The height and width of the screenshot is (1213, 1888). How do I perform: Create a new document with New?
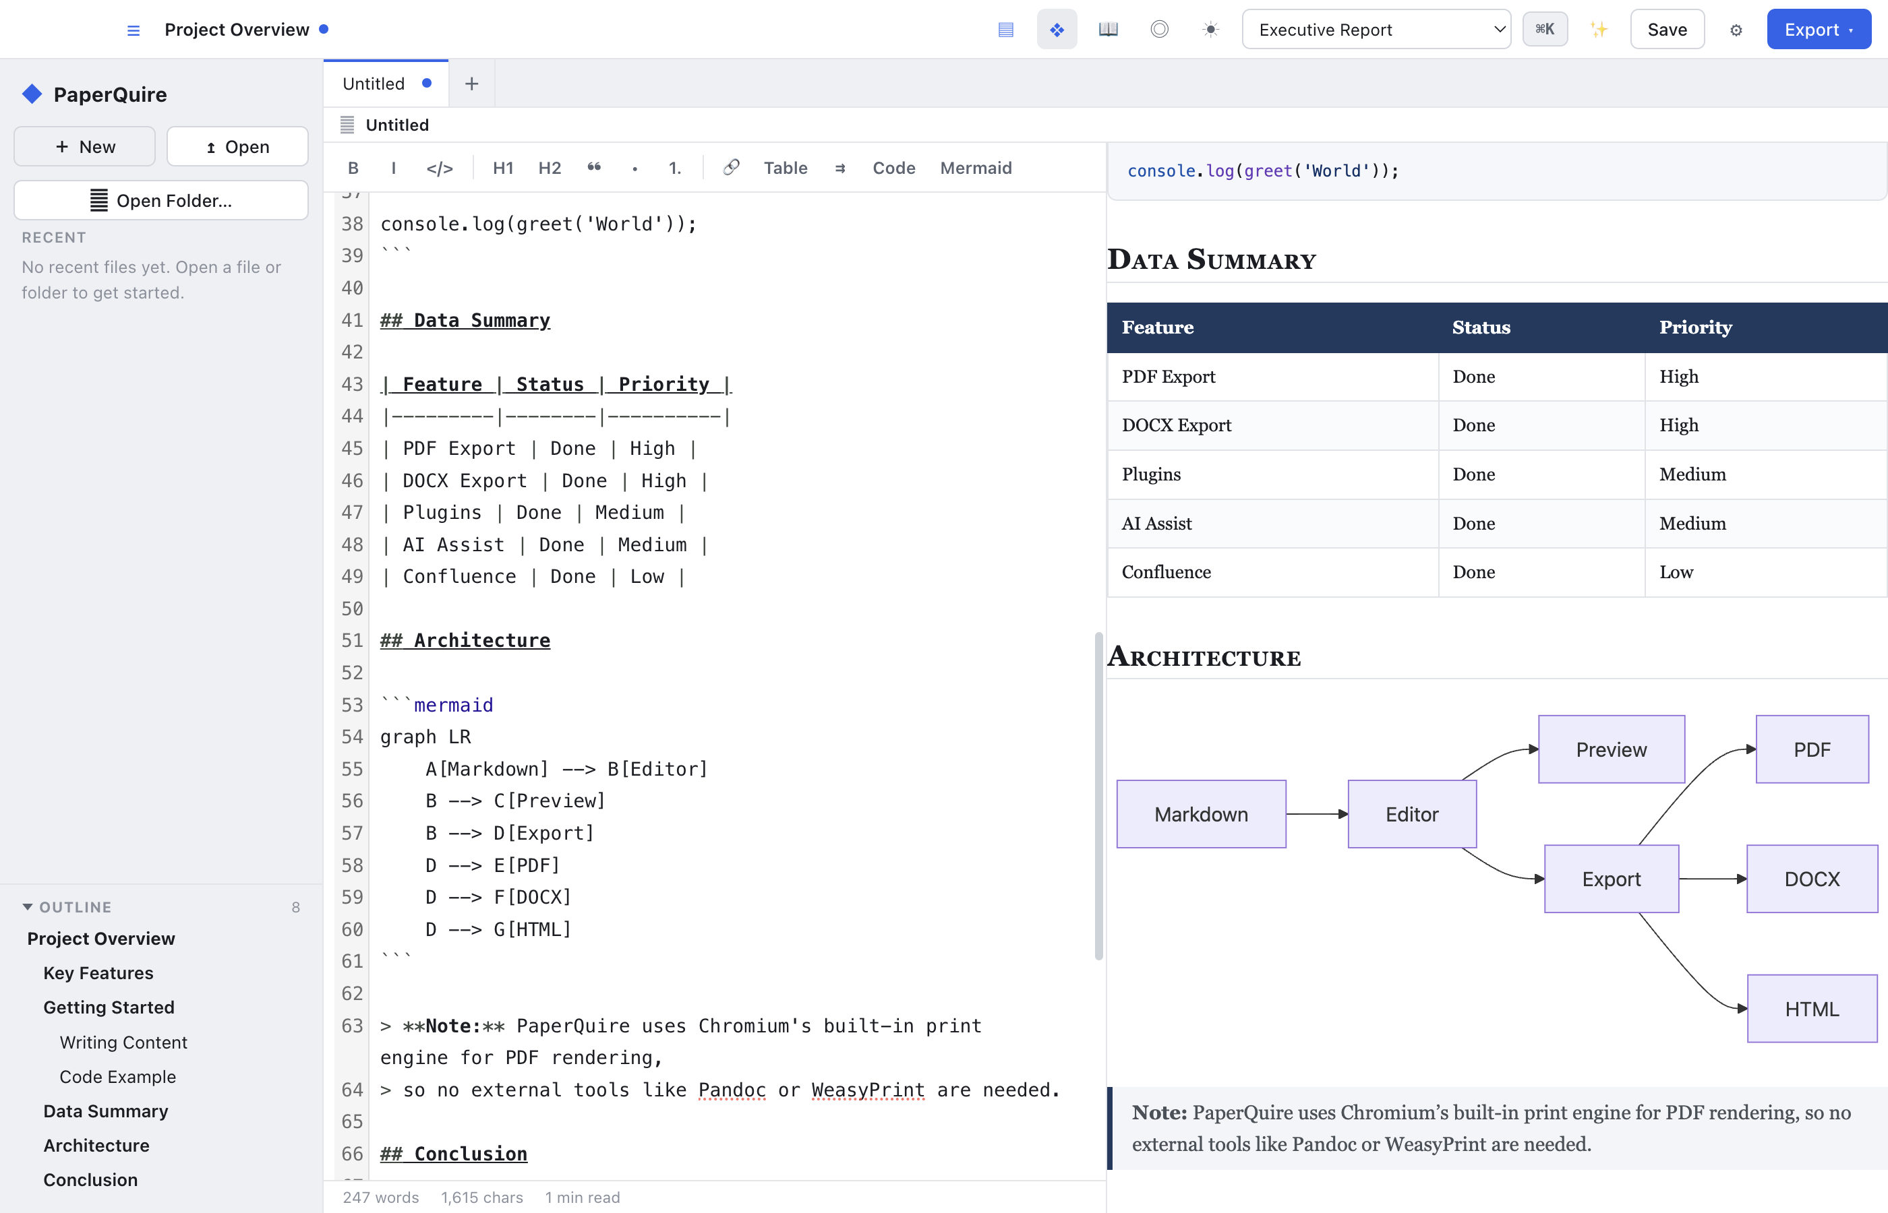(84, 146)
